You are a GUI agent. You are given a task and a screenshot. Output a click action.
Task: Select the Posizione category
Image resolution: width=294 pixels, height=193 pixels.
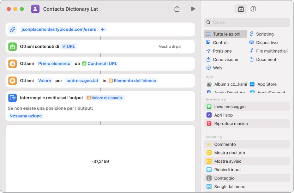pos(222,51)
